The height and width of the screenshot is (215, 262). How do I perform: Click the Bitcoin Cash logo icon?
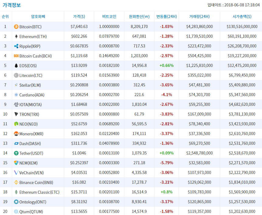coord(16,56)
